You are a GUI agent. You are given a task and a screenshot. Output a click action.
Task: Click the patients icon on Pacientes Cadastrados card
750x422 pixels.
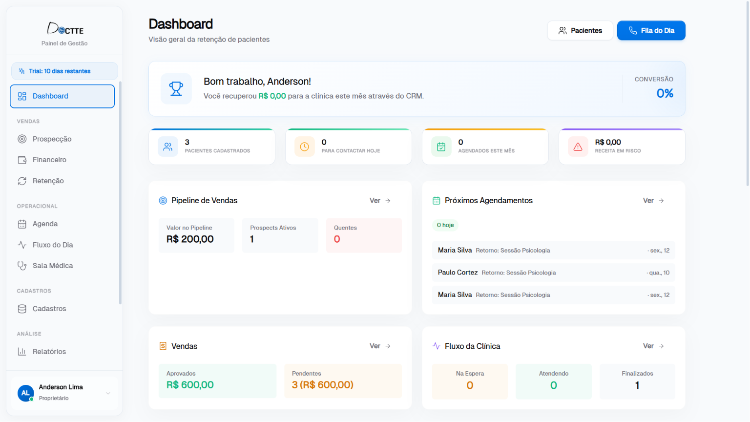(168, 147)
